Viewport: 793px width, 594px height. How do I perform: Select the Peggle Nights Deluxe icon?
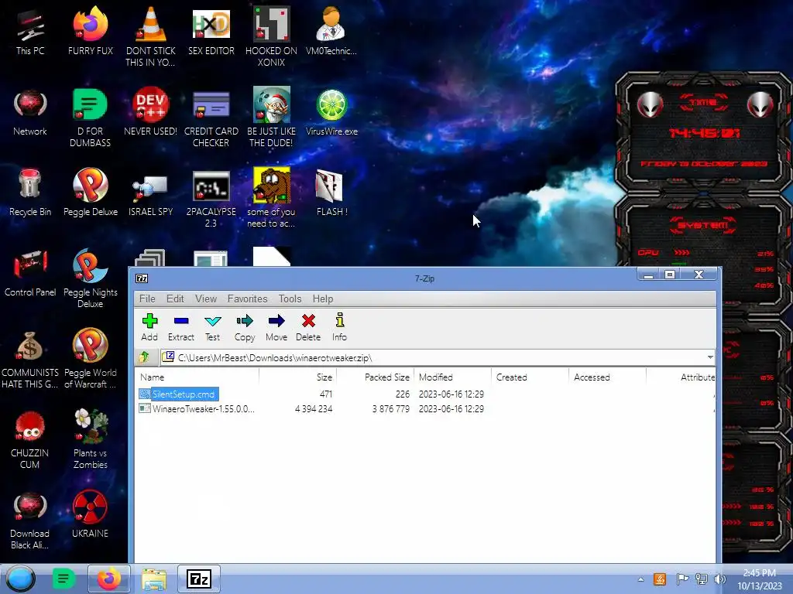click(x=90, y=278)
